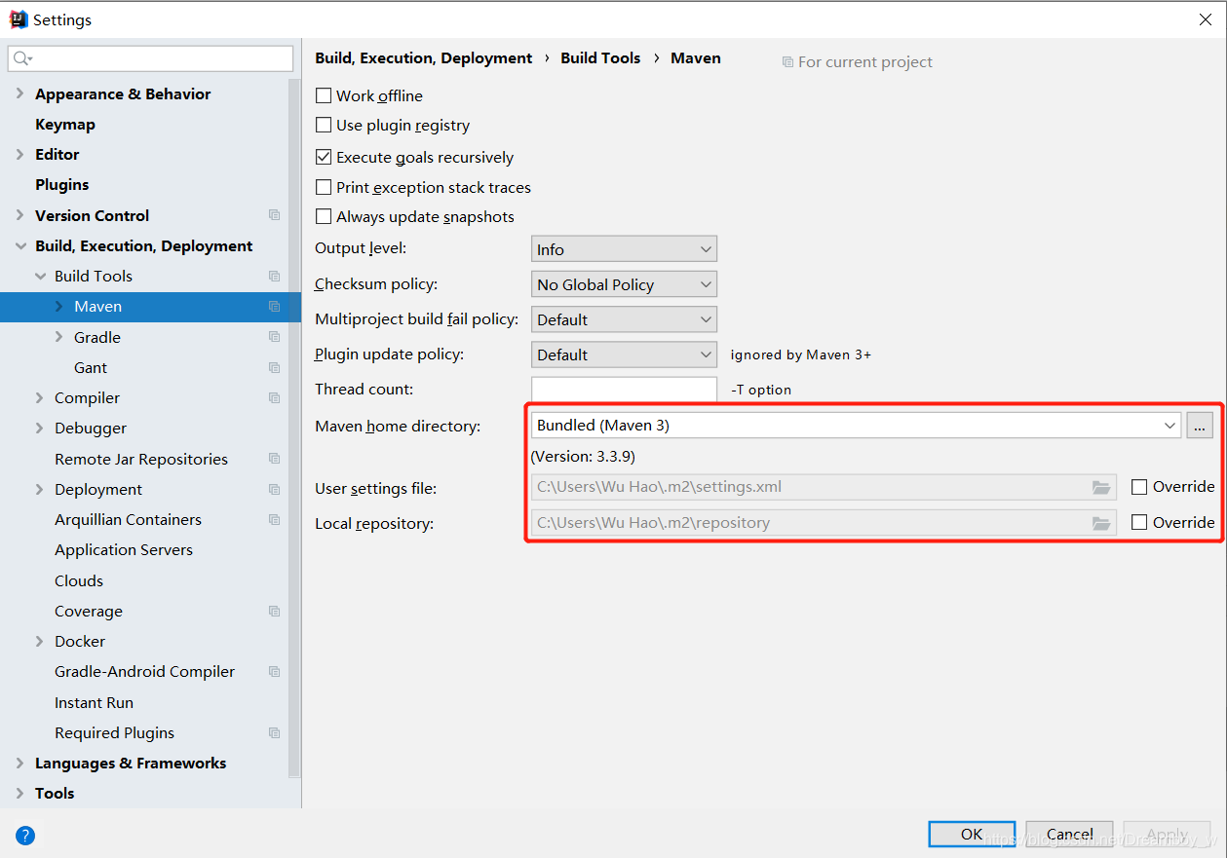Open help via the question mark icon

pyautogui.click(x=25, y=835)
